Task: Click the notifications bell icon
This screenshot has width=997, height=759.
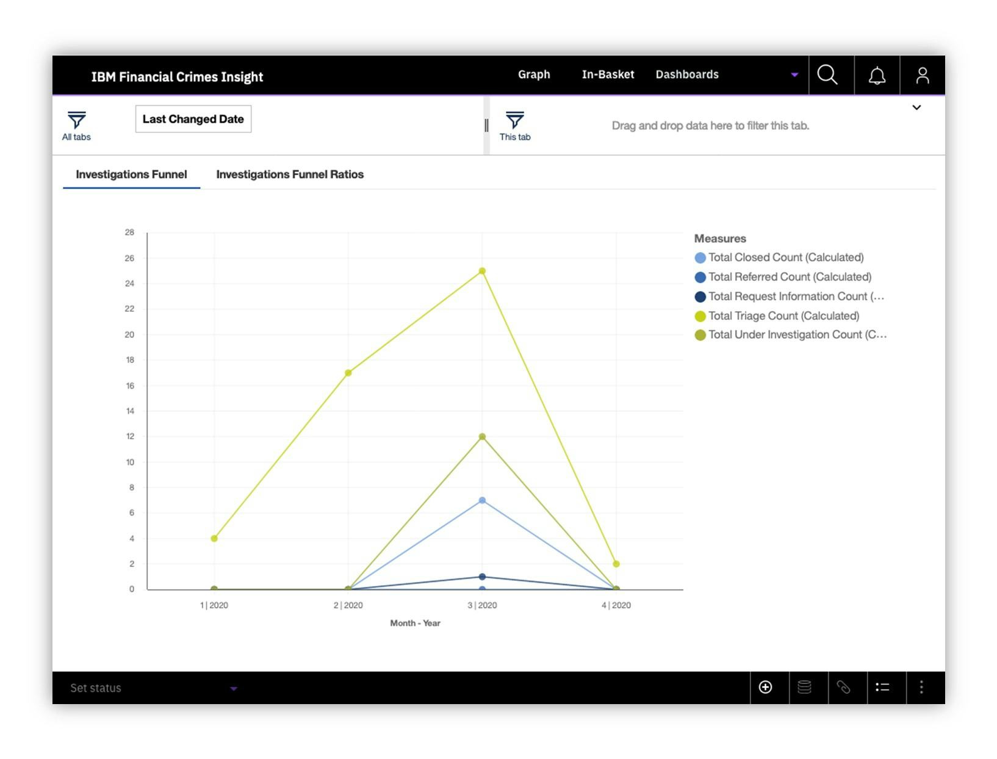Action: (x=876, y=75)
